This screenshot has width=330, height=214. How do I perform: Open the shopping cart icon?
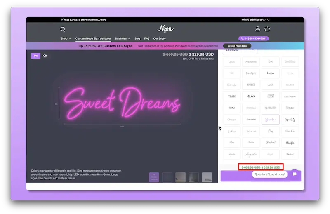pos(267,29)
